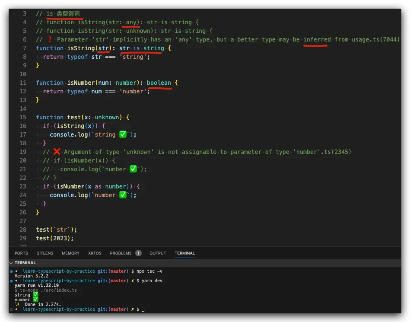The width and height of the screenshot is (410, 322).
Task: Click the 'is 类型谓词' comment on line 3
Action: [63, 13]
